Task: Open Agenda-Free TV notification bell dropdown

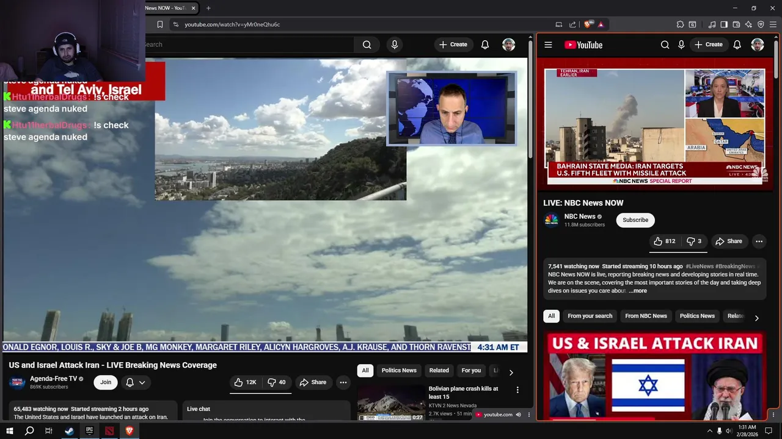Action: [136, 382]
